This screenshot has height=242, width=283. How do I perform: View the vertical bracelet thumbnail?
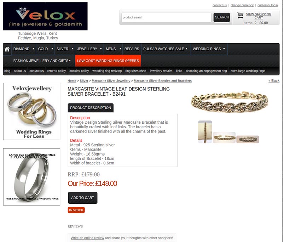(205, 132)
